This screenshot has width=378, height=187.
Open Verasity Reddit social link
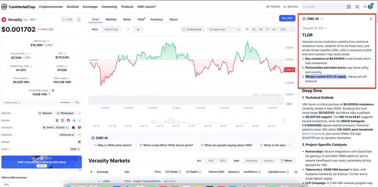coord(63,120)
